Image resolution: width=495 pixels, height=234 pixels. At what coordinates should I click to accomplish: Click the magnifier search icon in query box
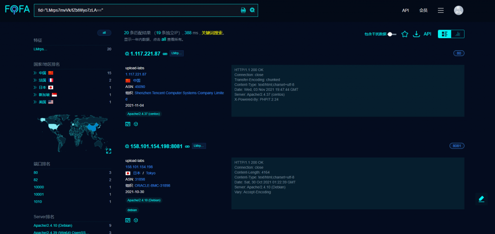click(252, 10)
